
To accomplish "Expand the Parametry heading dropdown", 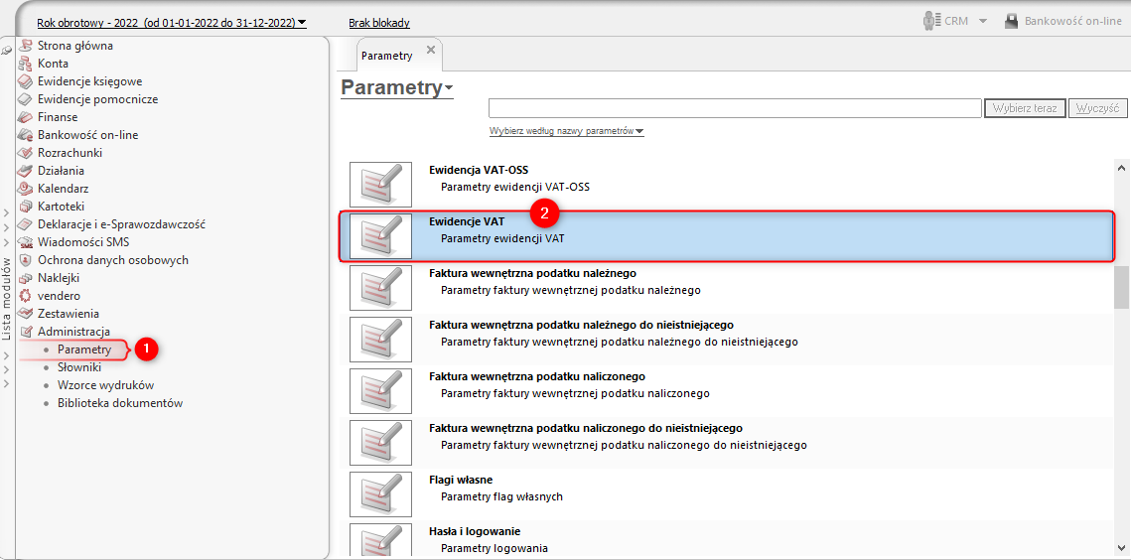I will tap(449, 88).
